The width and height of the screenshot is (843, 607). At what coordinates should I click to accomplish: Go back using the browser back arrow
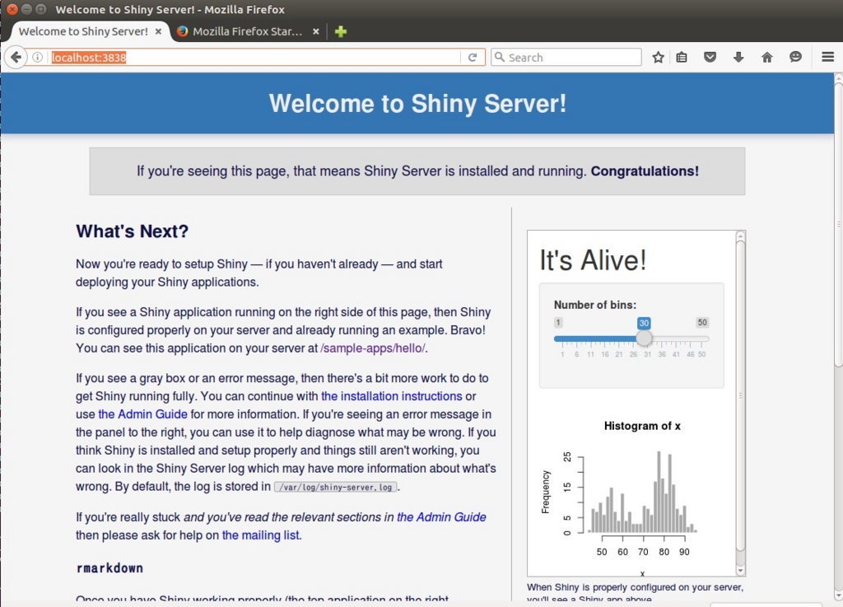click(x=16, y=57)
